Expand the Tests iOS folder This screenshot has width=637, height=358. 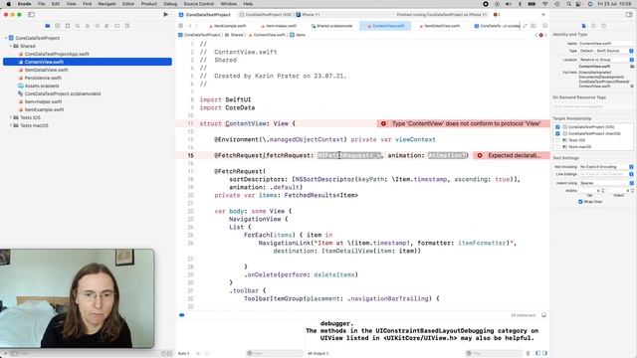[x=11, y=117]
